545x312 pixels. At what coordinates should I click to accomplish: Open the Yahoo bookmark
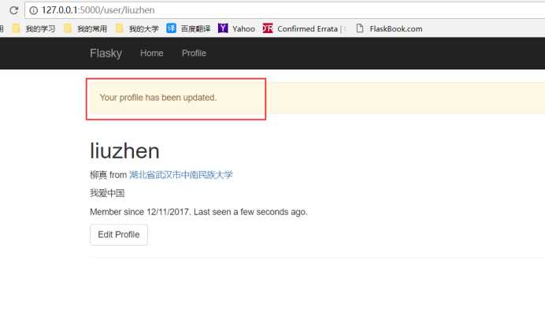point(236,28)
